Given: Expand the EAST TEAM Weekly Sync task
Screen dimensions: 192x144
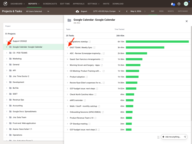Looking at the screenshot, I should (x=67, y=48).
